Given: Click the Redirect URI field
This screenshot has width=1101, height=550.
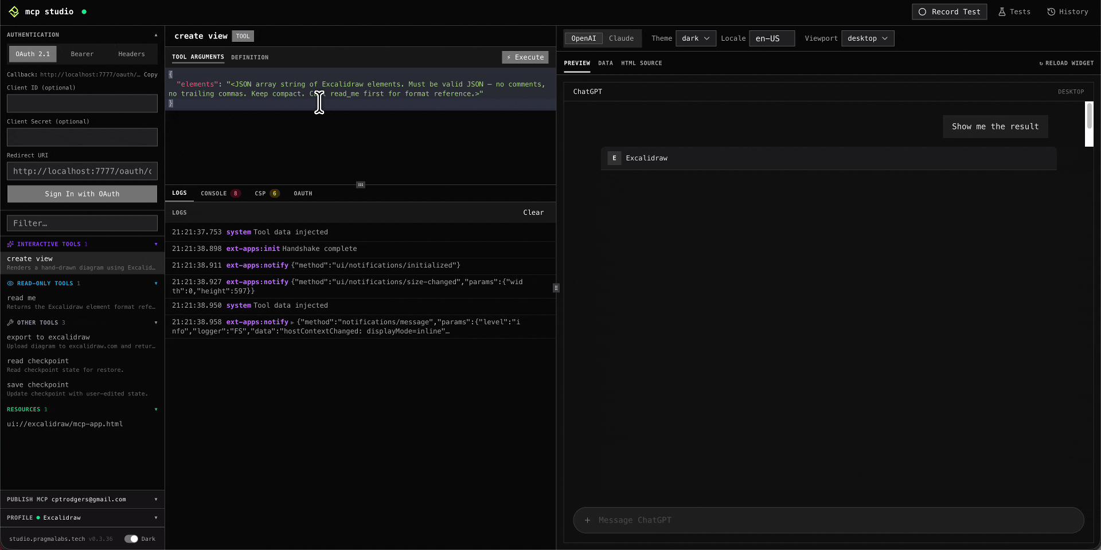Looking at the screenshot, I should [x=82, y=171].
